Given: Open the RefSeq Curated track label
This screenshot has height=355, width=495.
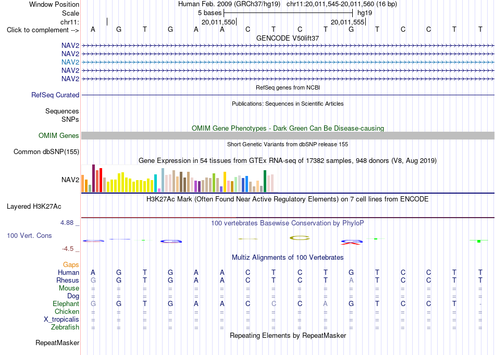Looking at the screenshot, I should [55, 95].
